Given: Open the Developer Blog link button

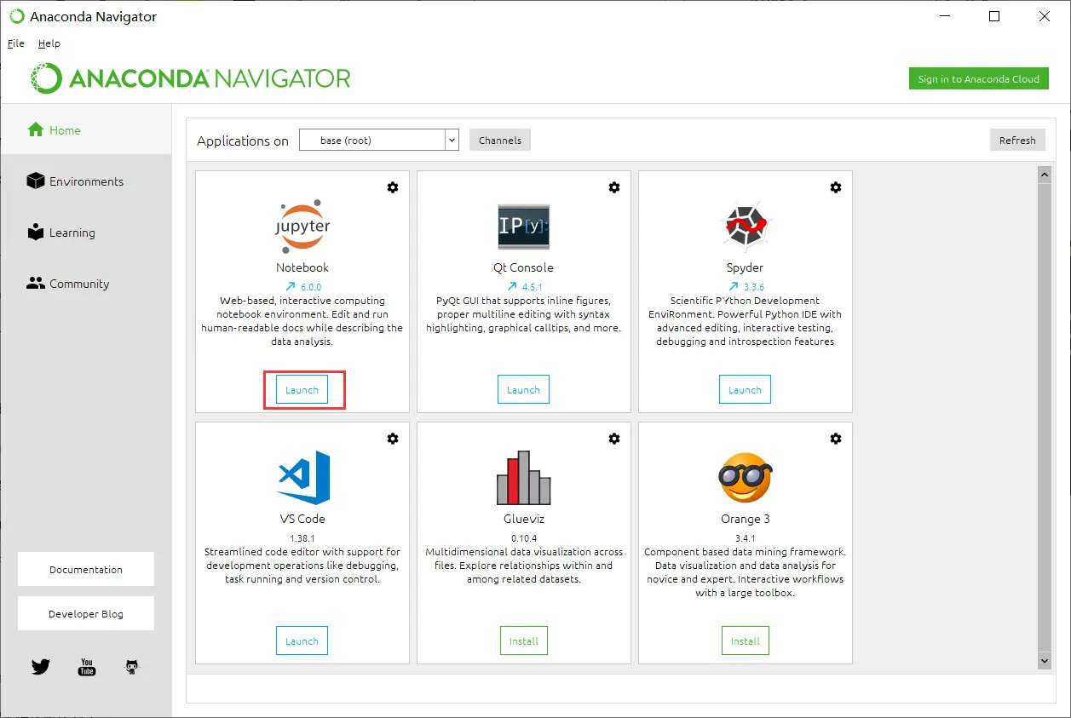Looking at the screenshot, I should tap(86, 613).
